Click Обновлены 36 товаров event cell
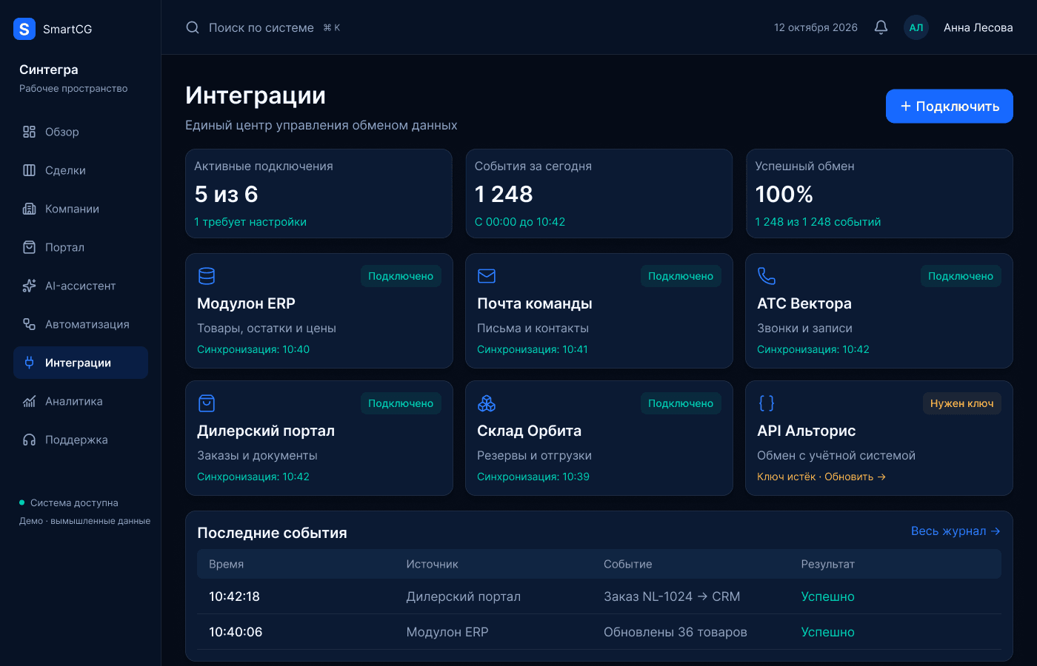Image resolution: width=1037 pixels, height=666 pixels. click(676, 632)
